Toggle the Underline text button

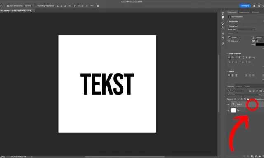coord(243,58)
